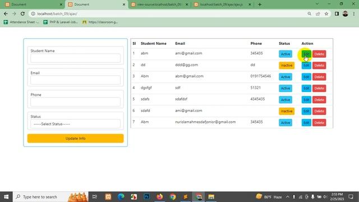
Task: Delete row 6 student sdafd
Action: click(x=319, y=111)
